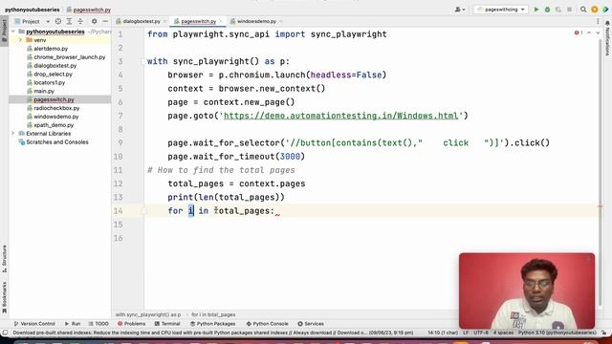
Task: Open the editor tabs more options menu
Action: coord(598,21)
